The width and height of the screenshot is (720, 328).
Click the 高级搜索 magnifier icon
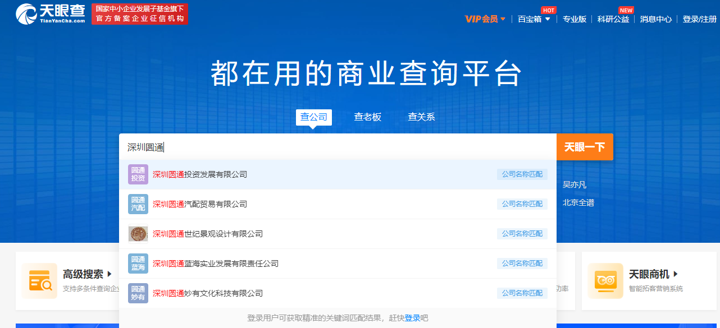tap(39, 280)
